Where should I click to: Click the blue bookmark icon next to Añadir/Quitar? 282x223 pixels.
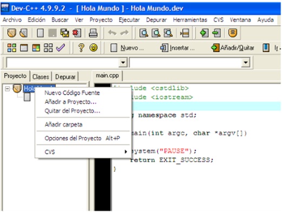point(266,48)
